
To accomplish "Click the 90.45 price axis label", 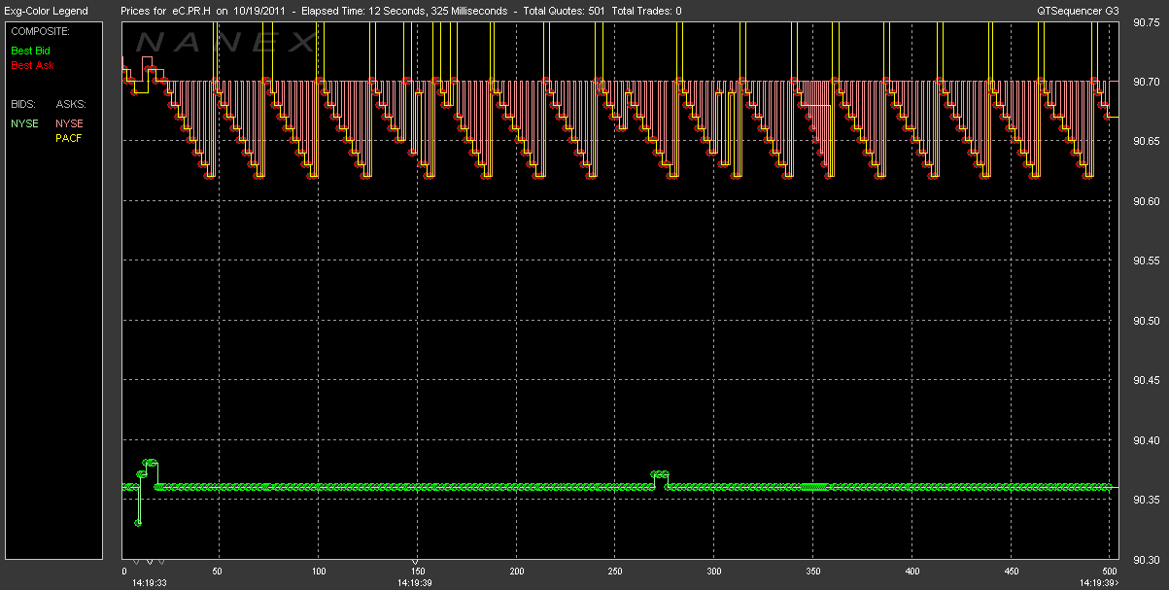I will tap(1147, 380).
